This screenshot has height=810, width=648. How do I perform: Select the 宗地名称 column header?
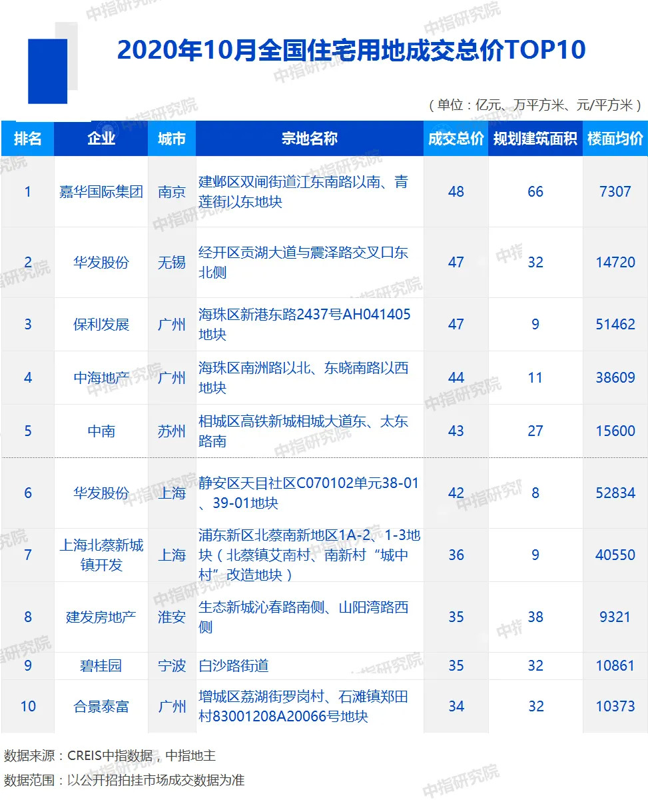click(x=310, y=139)
